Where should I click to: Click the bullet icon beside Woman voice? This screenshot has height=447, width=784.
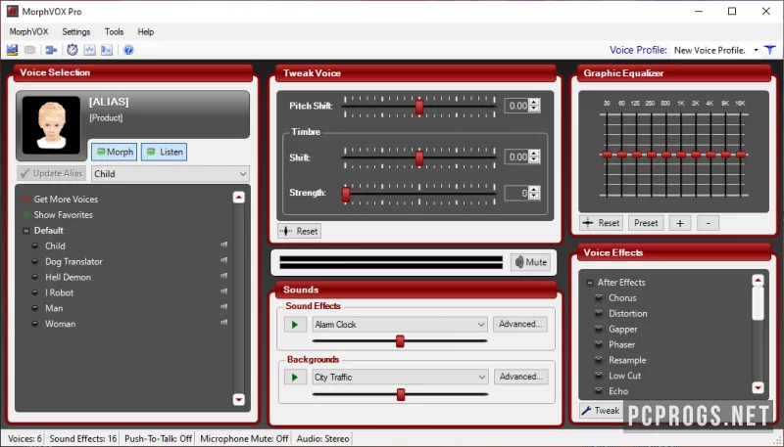tap(35, 324)
